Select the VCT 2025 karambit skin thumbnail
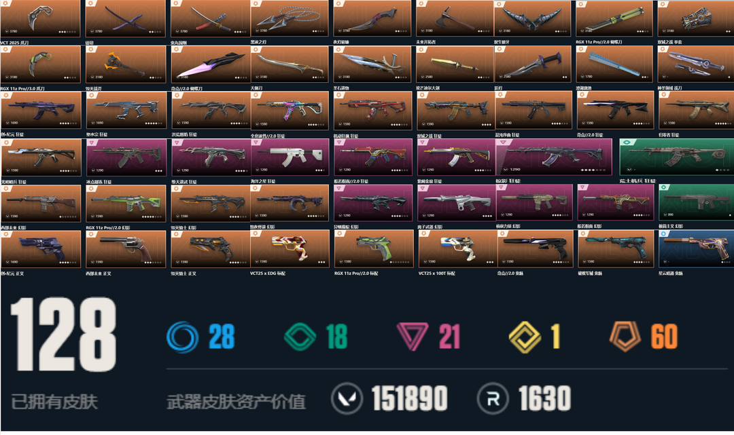Viewport: 734px width, 435px height. pyautogui.click(x=40, y=19)
